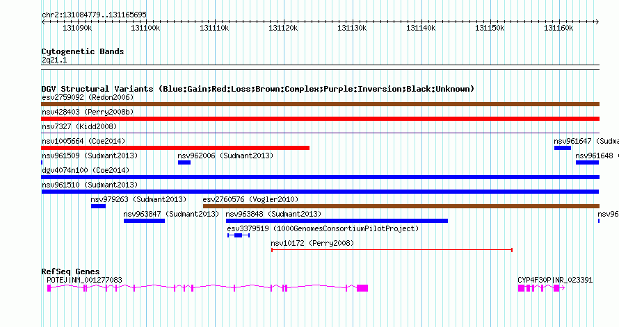Click the large final exon of POTEJ
This screenshot has width=619, height=327.
tap(362, 288)
